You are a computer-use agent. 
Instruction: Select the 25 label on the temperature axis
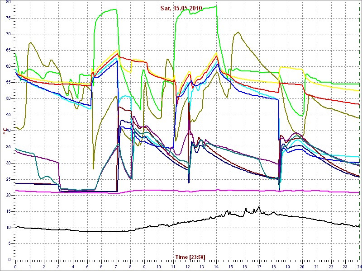[x=8, y=179]
